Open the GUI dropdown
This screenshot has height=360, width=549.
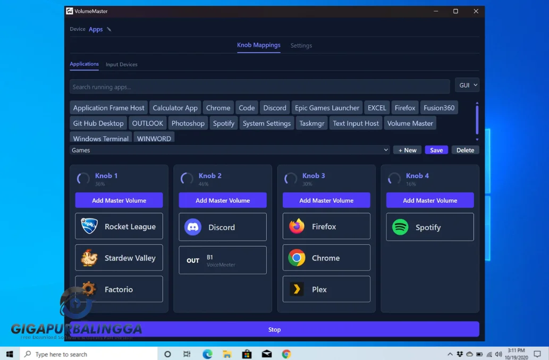point(467,85)
